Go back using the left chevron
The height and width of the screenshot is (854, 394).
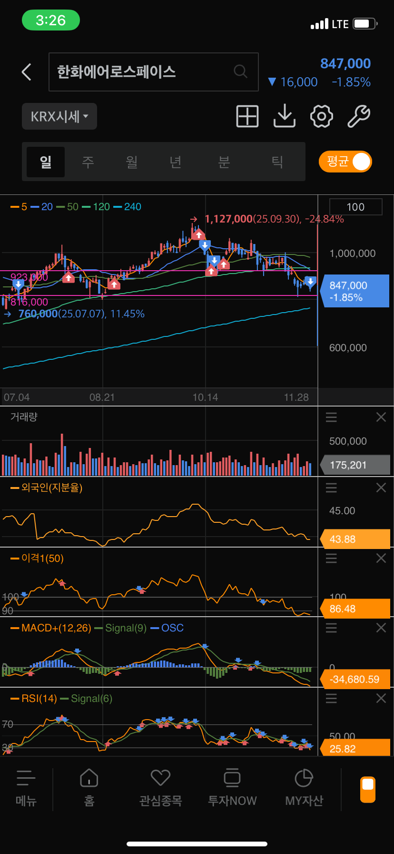tap(27, 72)
